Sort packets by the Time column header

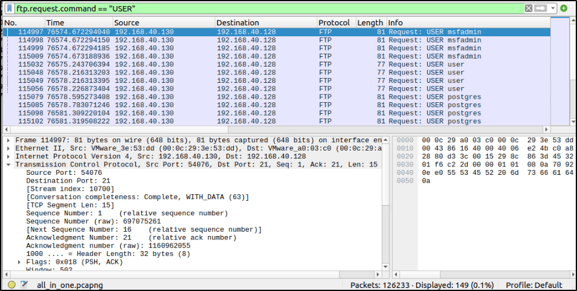coord(77,22)
